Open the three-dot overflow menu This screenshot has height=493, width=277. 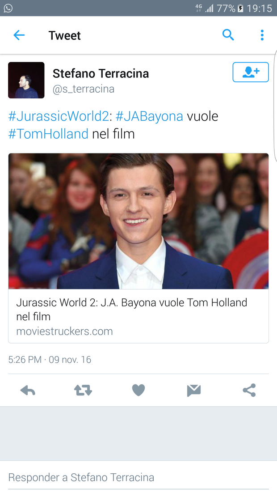pyautogui.click(x=262, y=35)
